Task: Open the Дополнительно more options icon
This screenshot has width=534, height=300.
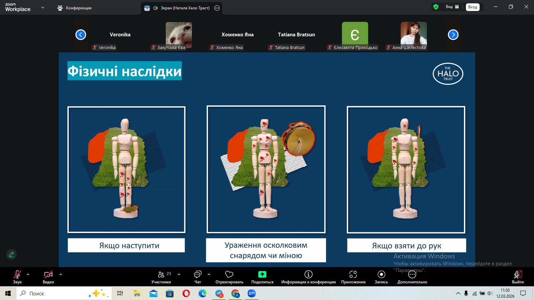Action: pyautogui.click(x=412, y=275)
